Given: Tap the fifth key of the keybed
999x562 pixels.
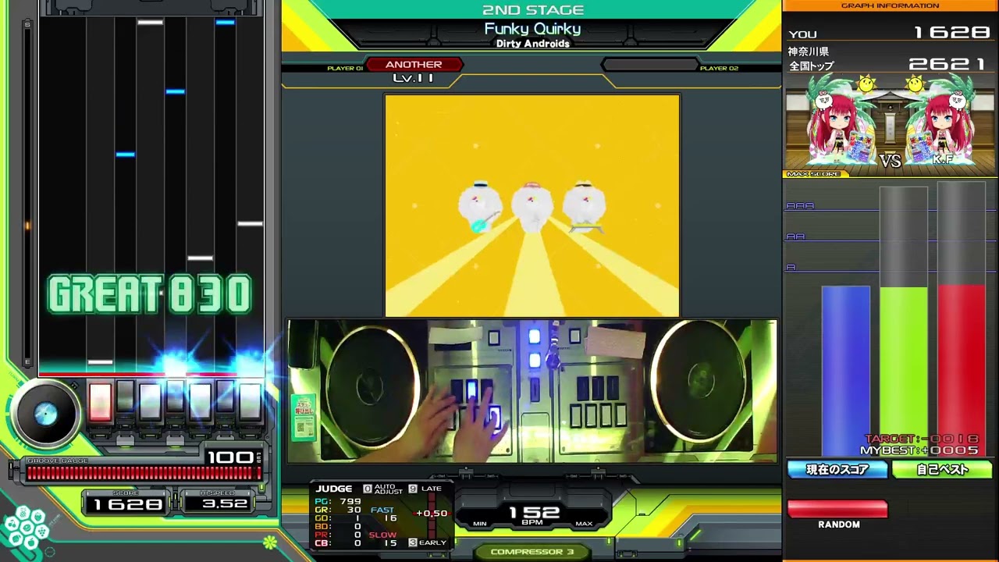Looking at the screenshot, I should coord(200,402).
